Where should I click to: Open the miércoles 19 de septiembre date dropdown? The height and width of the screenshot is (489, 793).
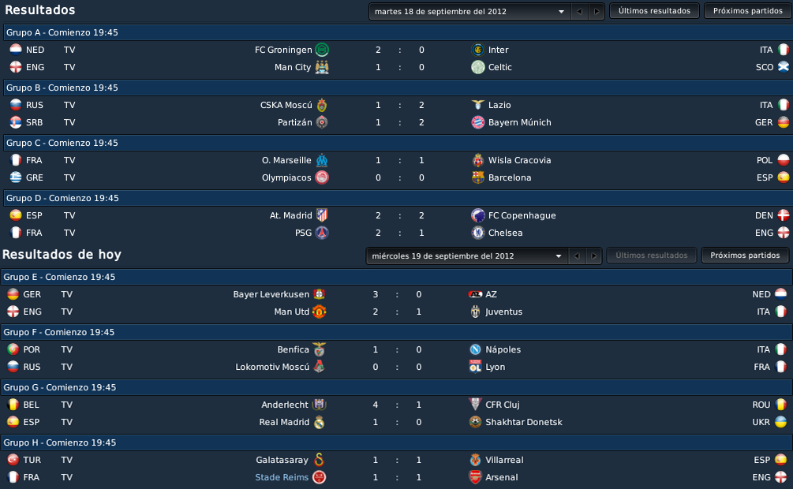pos(467,256)
